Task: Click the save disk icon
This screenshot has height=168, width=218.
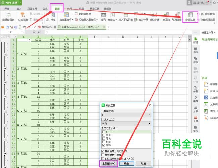Action: pos(7,27)
